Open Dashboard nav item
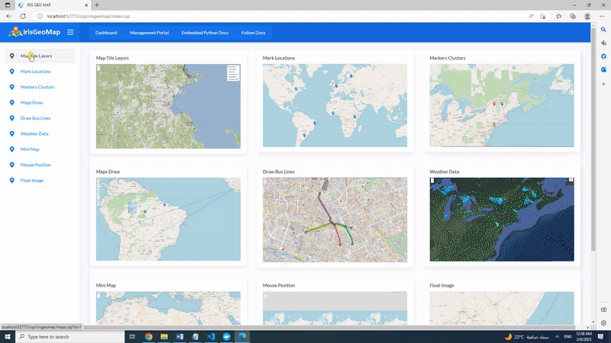 (x=106, y=33)
